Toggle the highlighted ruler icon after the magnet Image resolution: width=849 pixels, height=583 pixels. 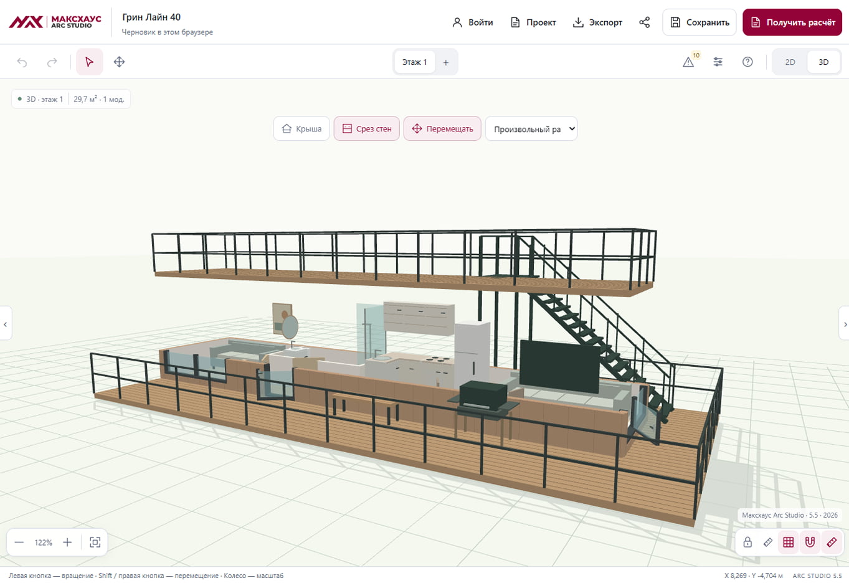[832, 543]
